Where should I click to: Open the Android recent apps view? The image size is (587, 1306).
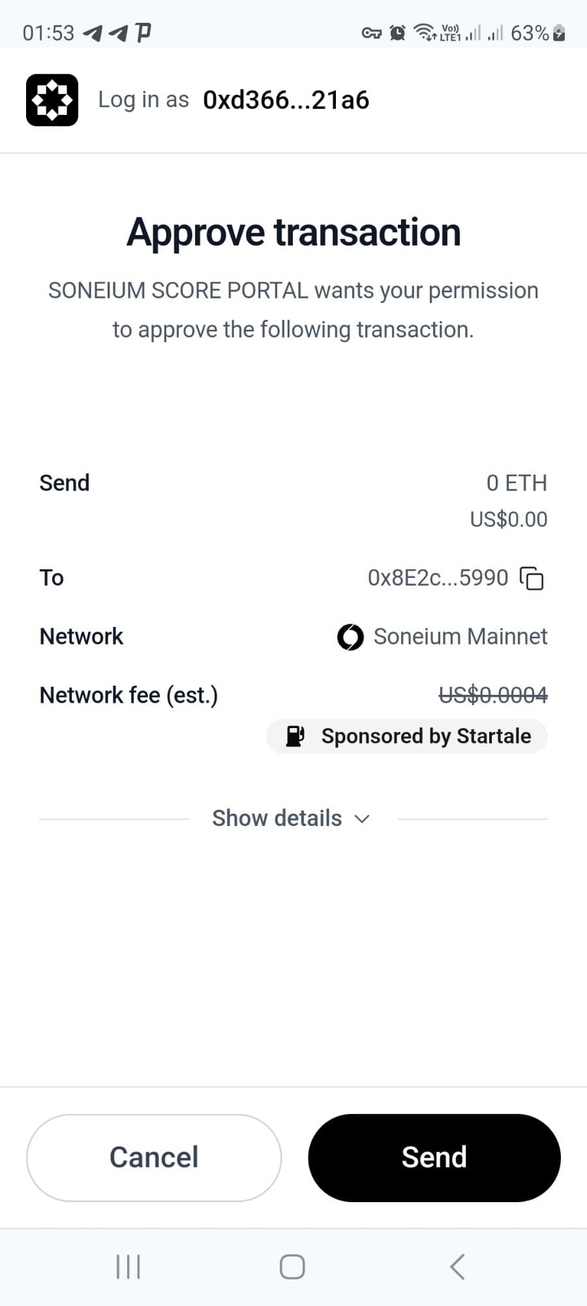[128, 1267]
